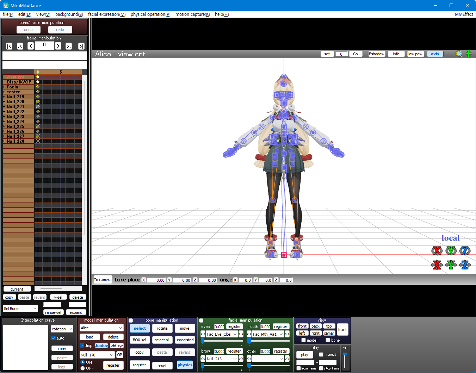Image resolution: width=476 pixels, height=373 pixels.
Task: Collapse the bone manipulation panel
Action: [x=131, y=321]
